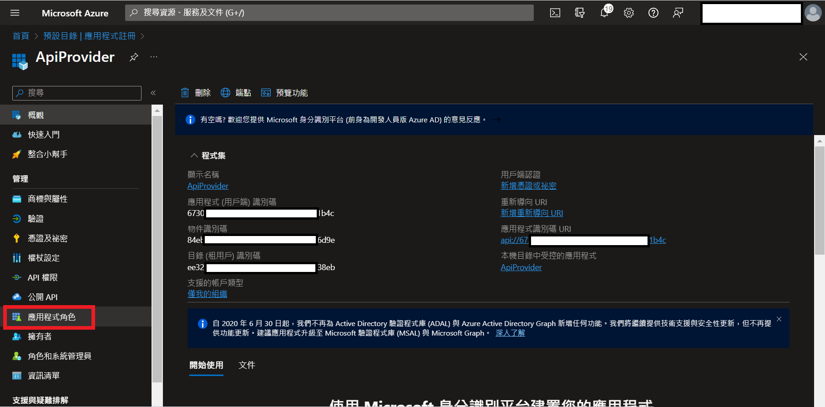This screenshot has width=825, height=407.
Task: Open the portal hamburger menu
Action: coord(15,13)
